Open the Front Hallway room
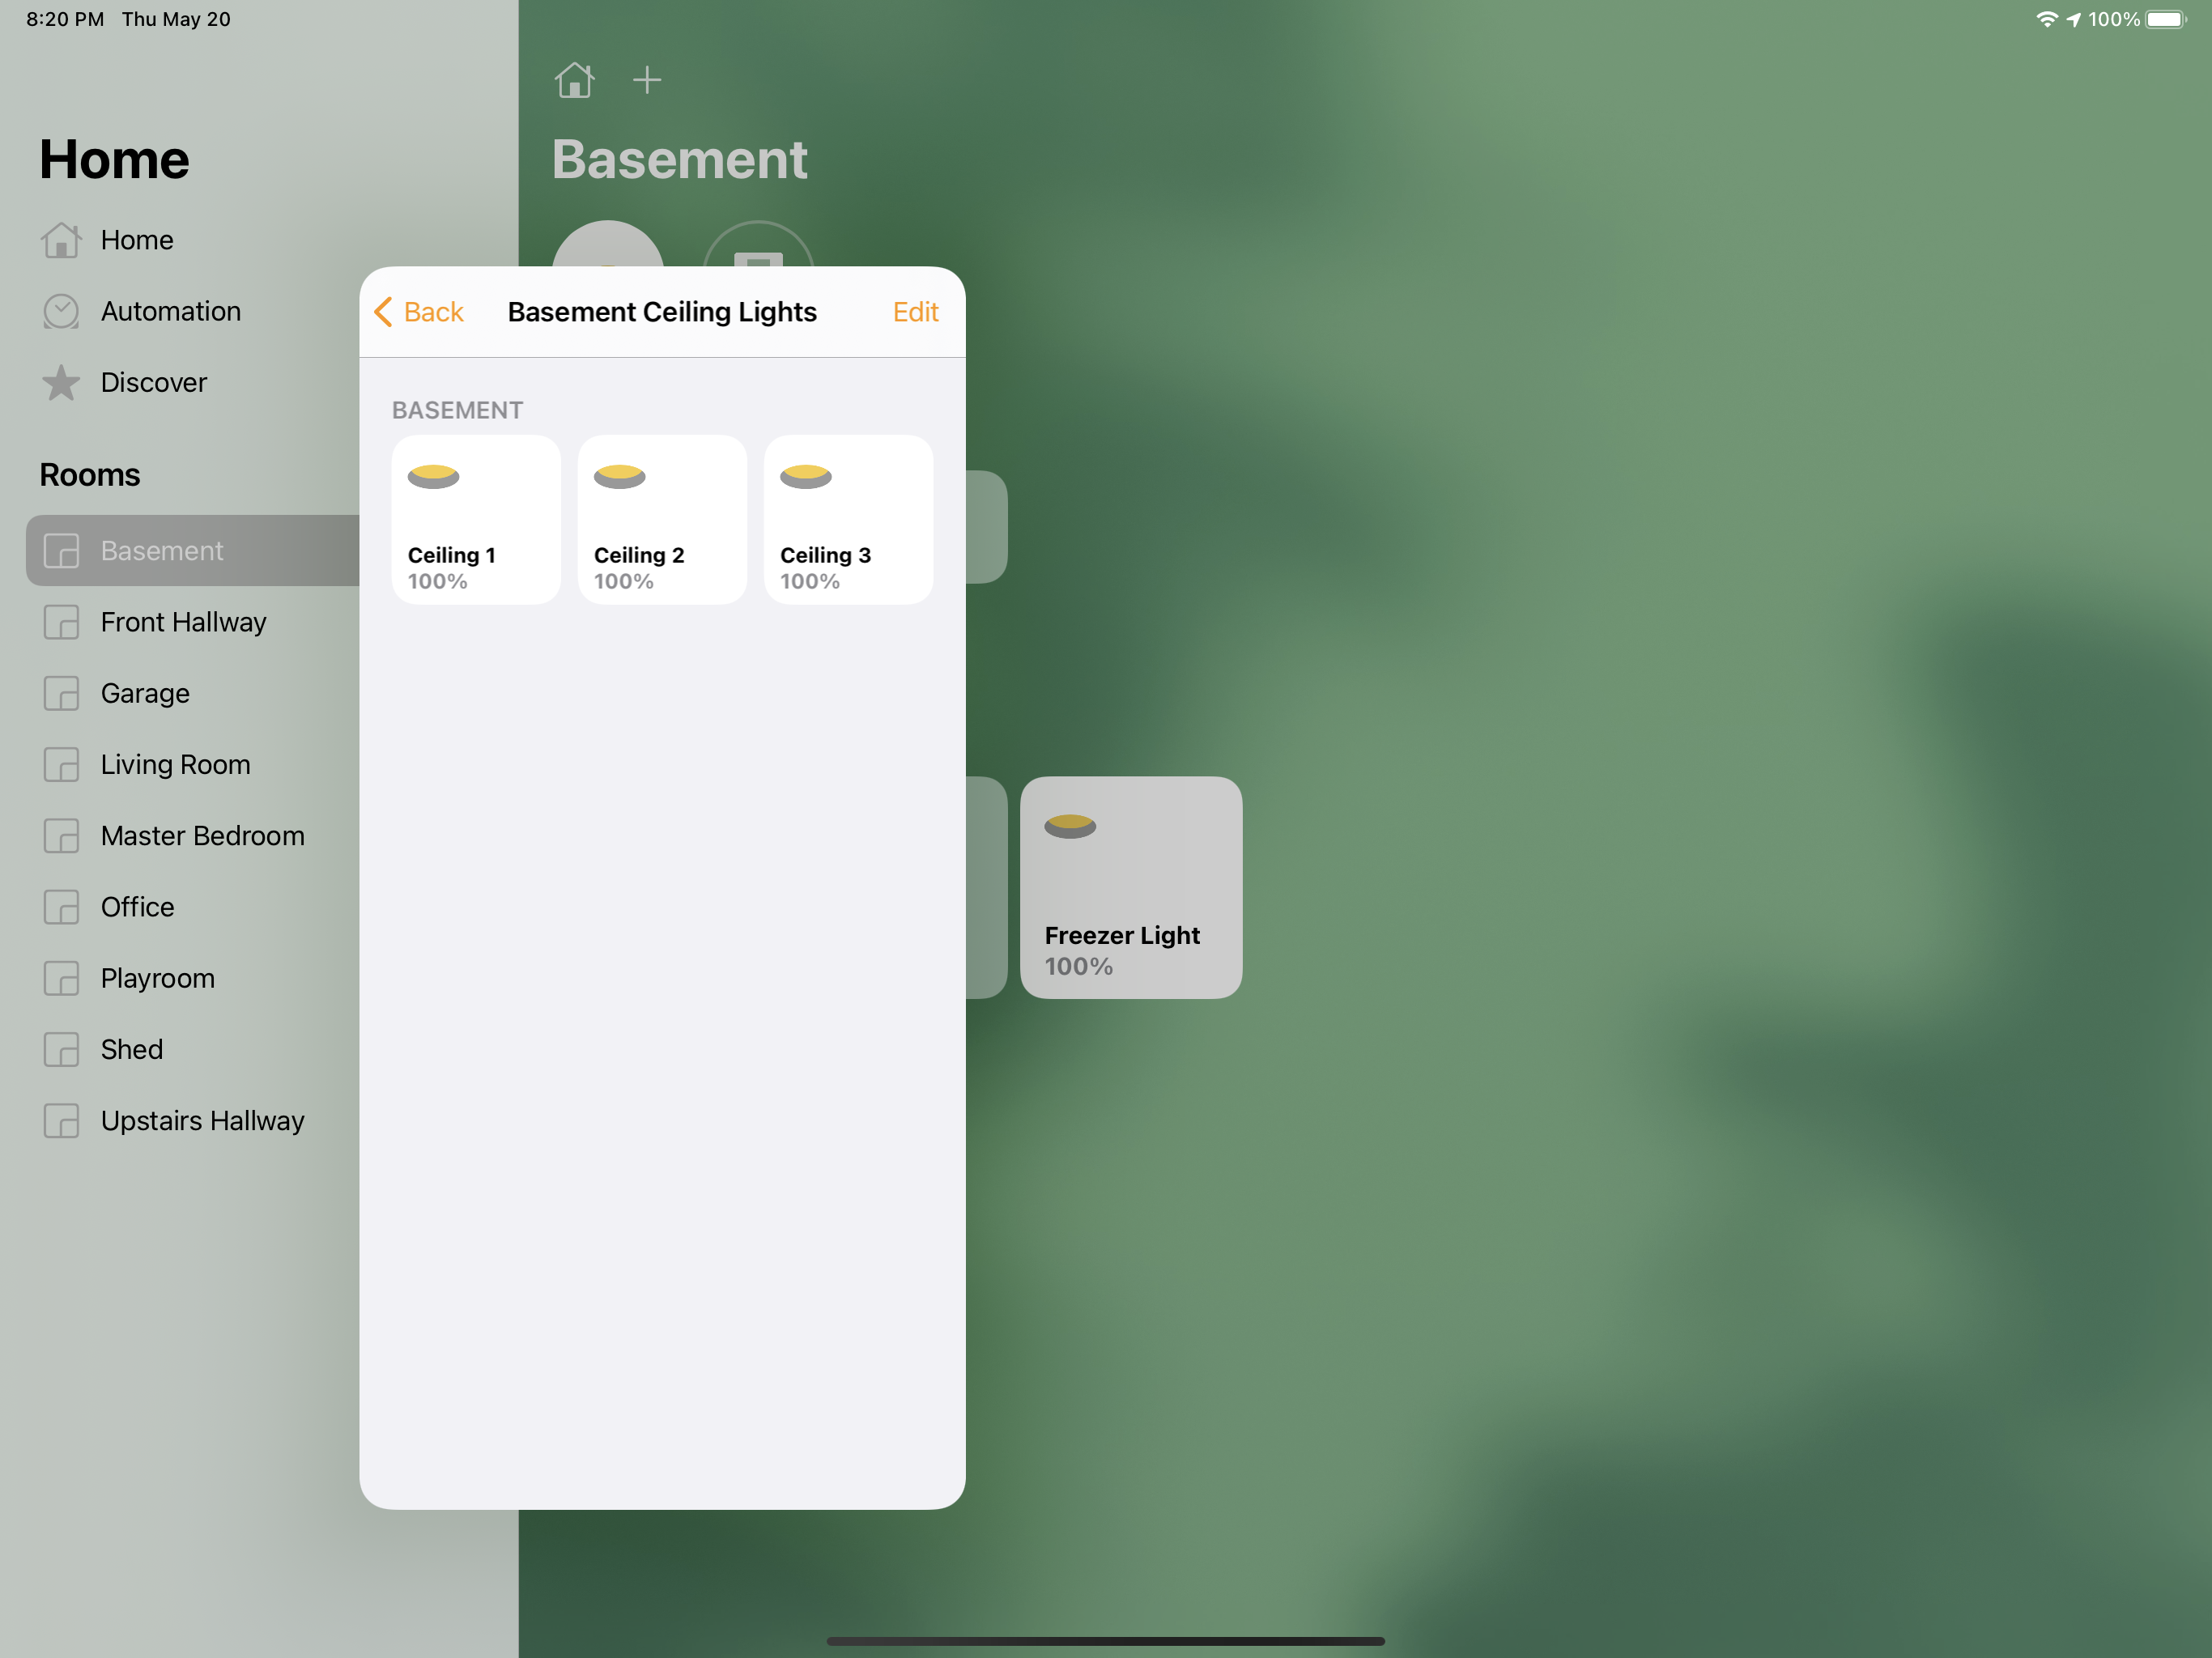This screenshot has width=2212, height=1658. 183,622
